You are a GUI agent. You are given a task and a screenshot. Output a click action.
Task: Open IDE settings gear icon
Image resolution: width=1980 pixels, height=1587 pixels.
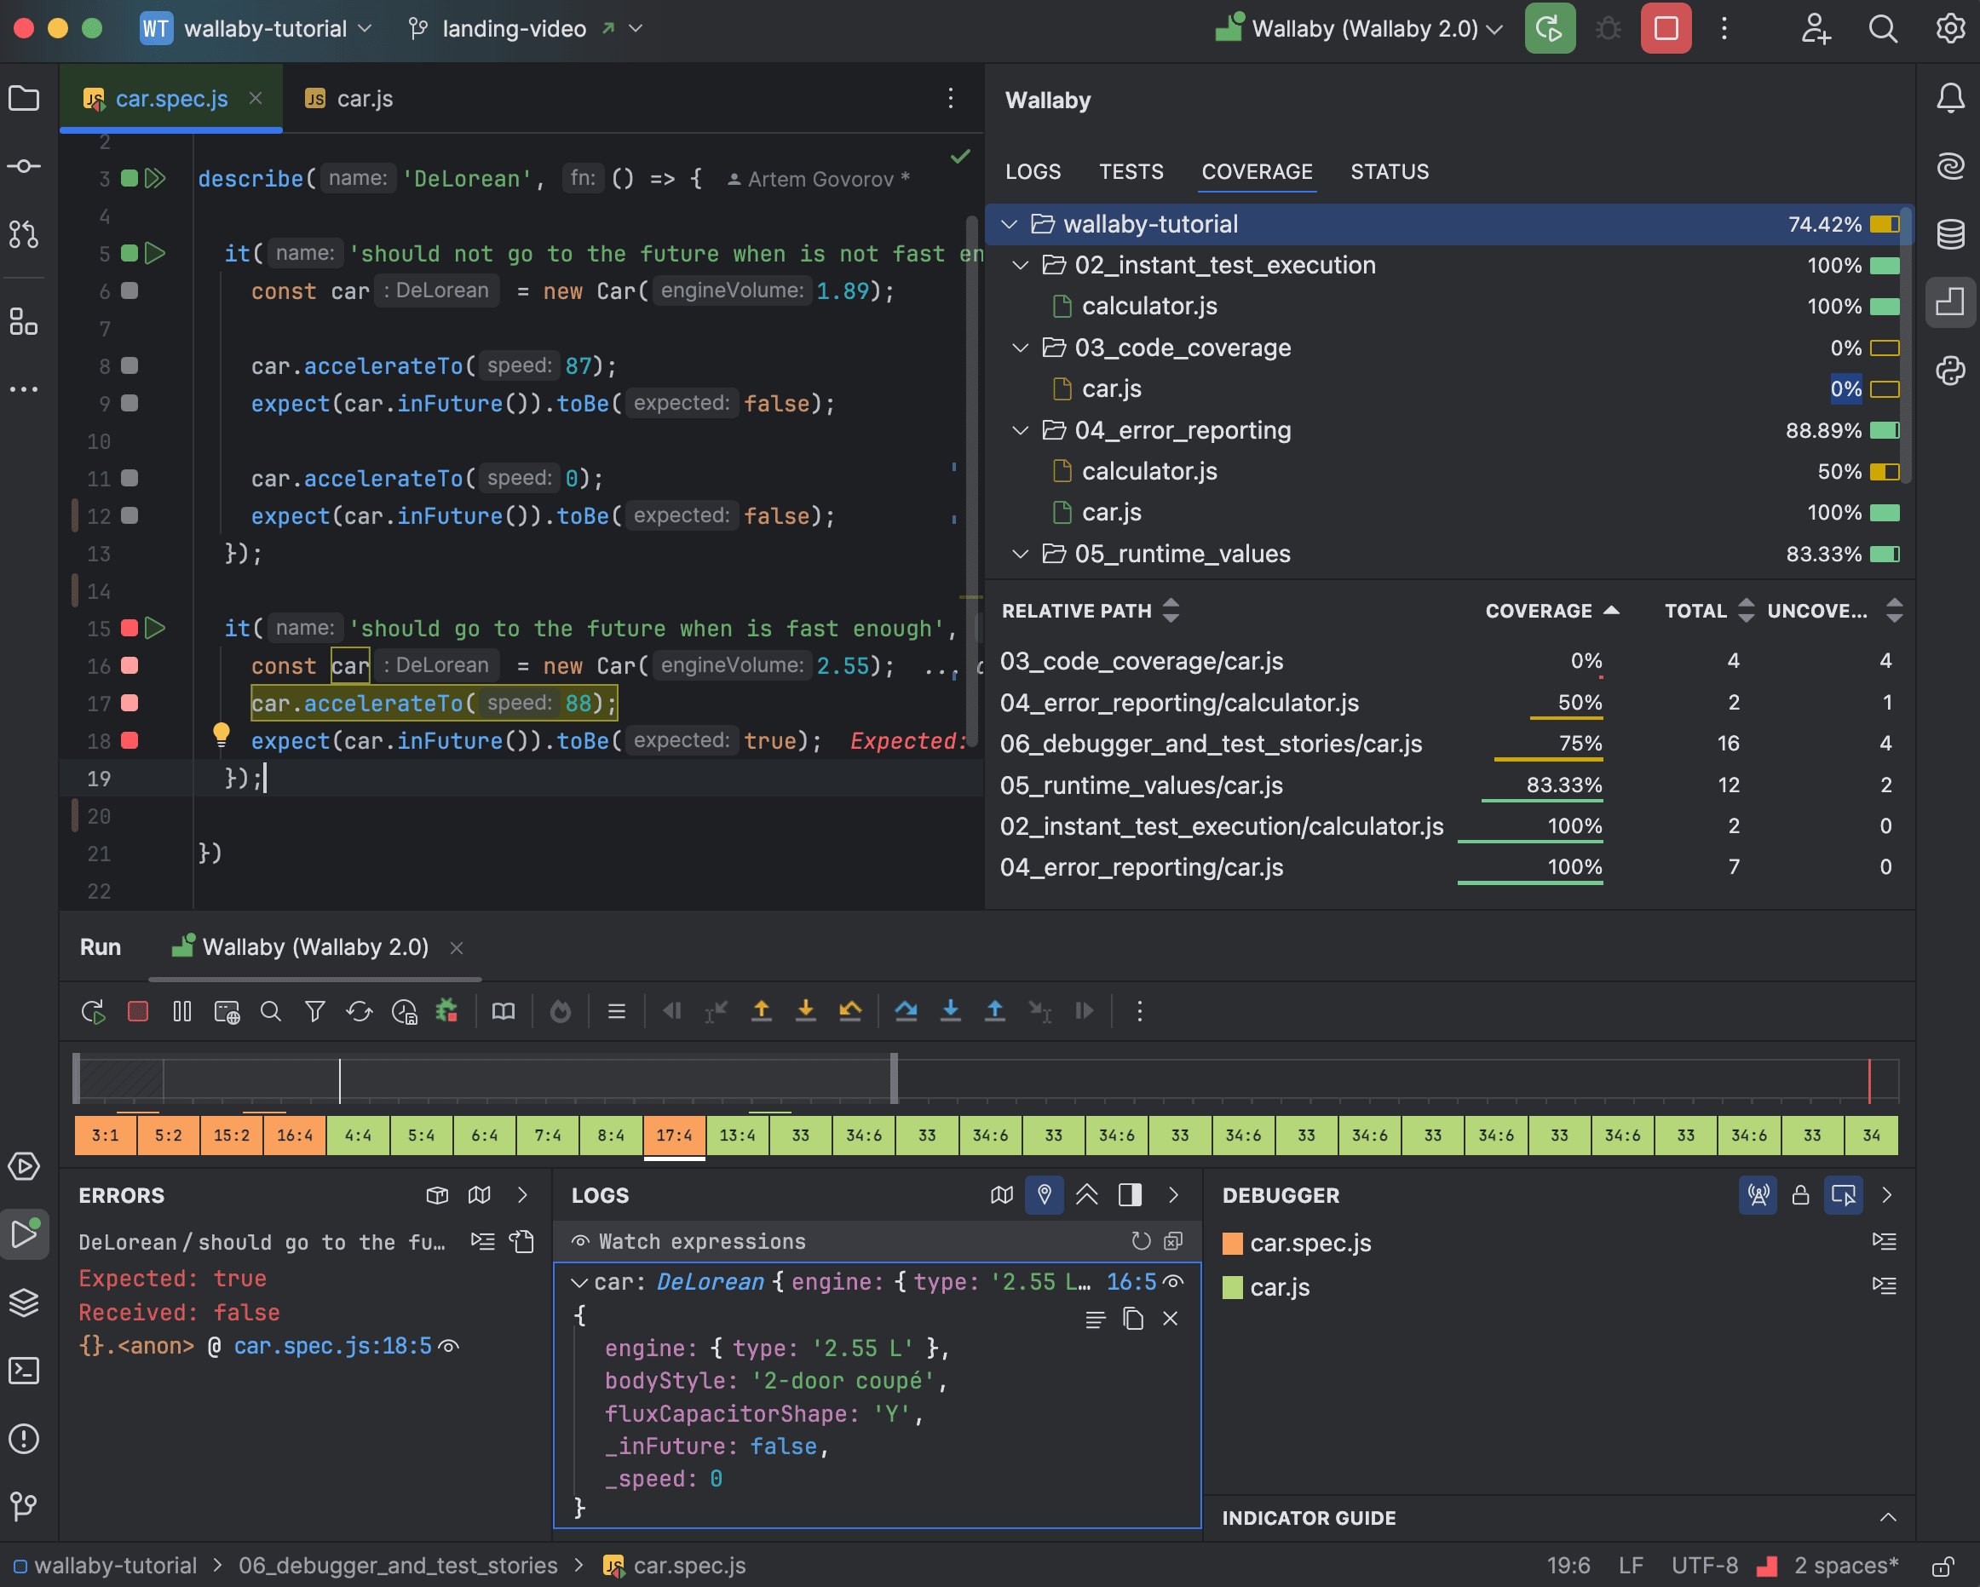click(x=1949, y=28)
